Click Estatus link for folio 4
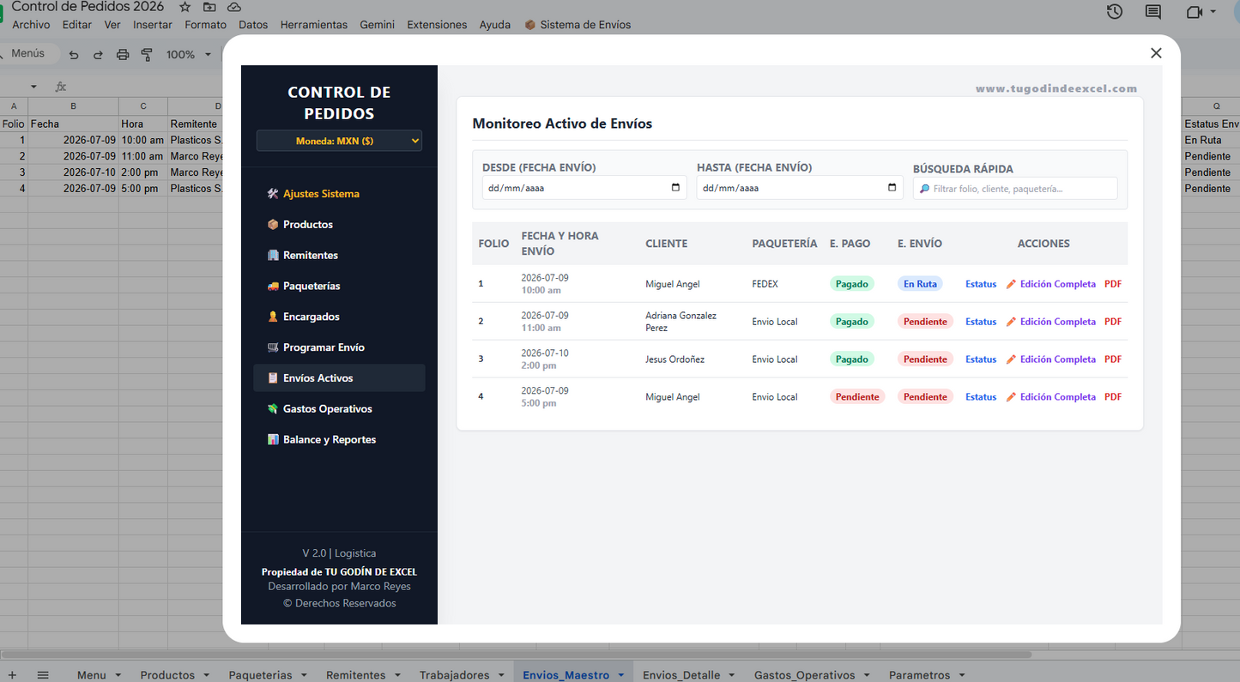Image resolution: width=1240 pixels, height=682 pixels. pyautogui.click(x=981, y=397)
